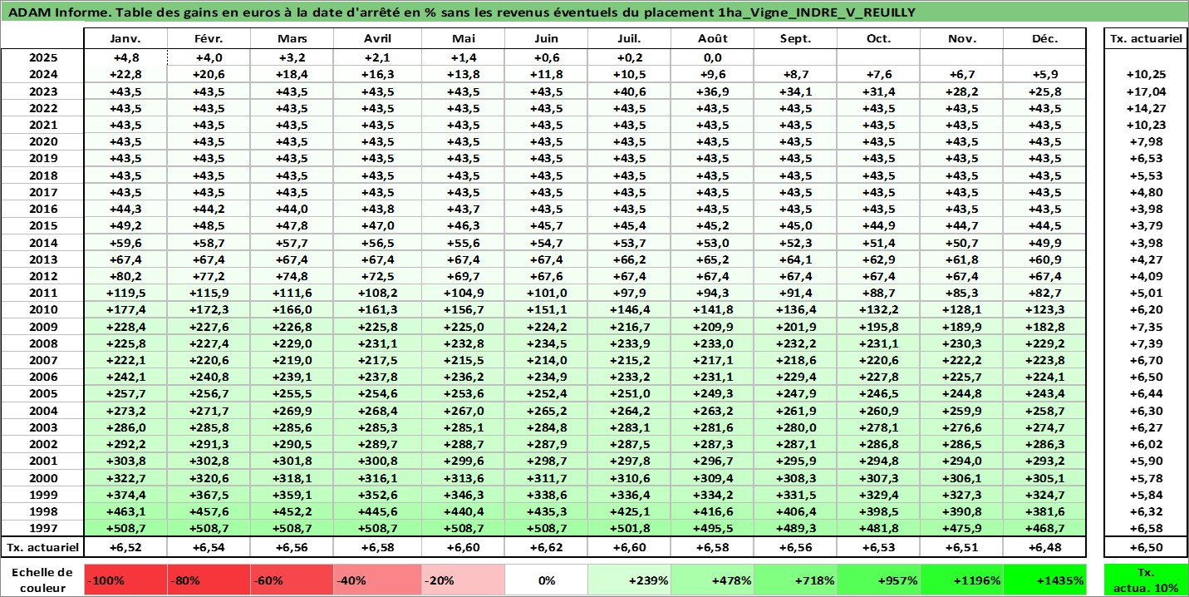The height and width of the screenshot is (597, 1189).
Task: Click the Nov. column header
Action: point(961,39)
